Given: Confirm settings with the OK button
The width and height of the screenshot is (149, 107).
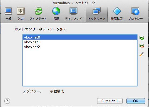Looking at the screenshot, I should point(136,101).
